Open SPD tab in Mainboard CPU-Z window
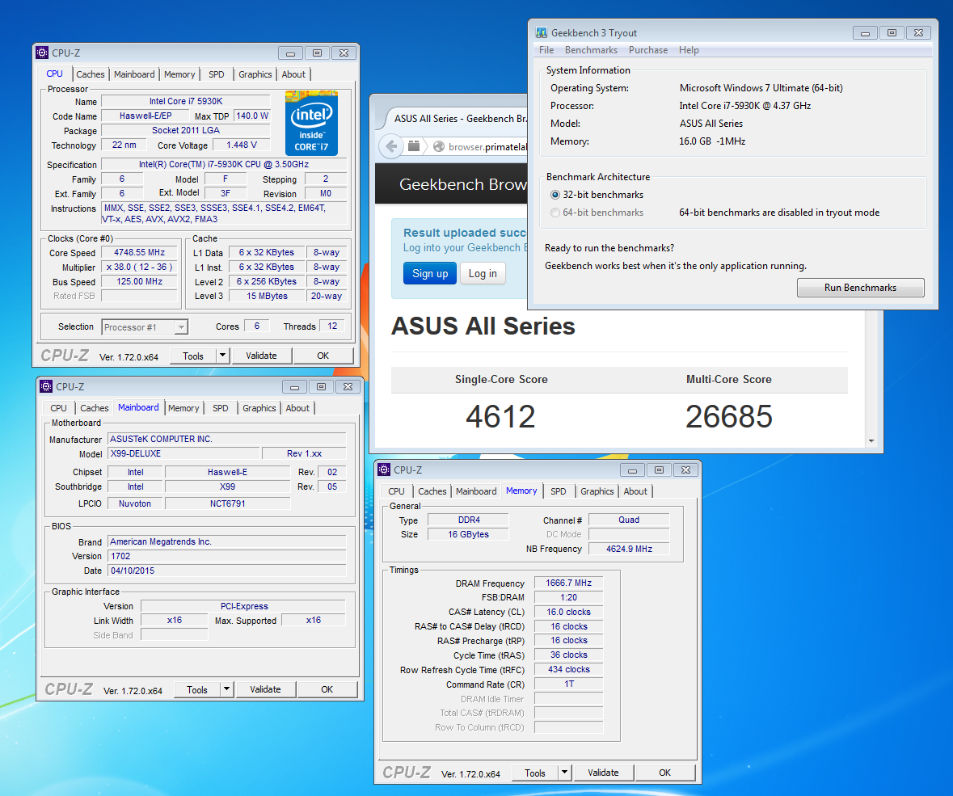The height and width of the screenshot is (796, 953). (221, 408)
